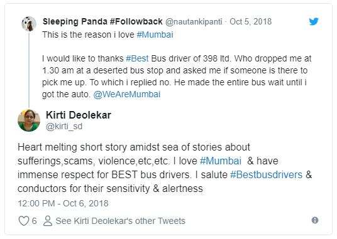This screenshot has width=337, height=239.
Task: Open the tweet info circle icon
Action: tap(315, 220)
